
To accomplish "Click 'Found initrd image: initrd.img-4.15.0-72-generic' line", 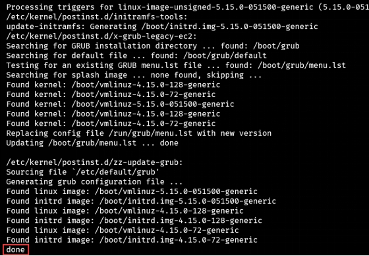I will click(132, 240).
